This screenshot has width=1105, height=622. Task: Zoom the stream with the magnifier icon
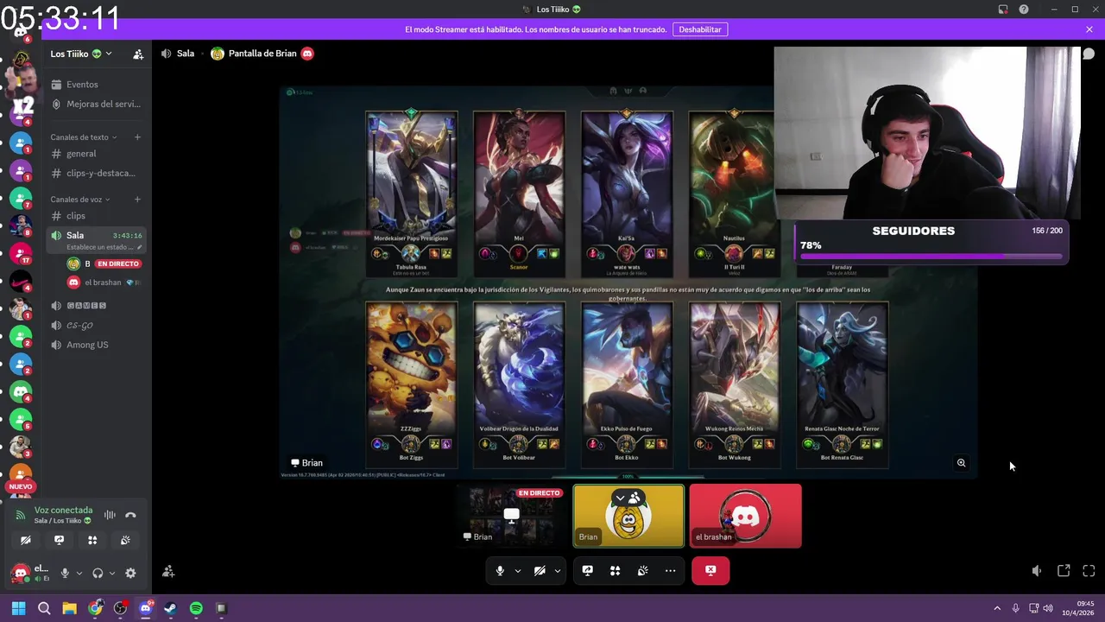click(x=961, y=463)
